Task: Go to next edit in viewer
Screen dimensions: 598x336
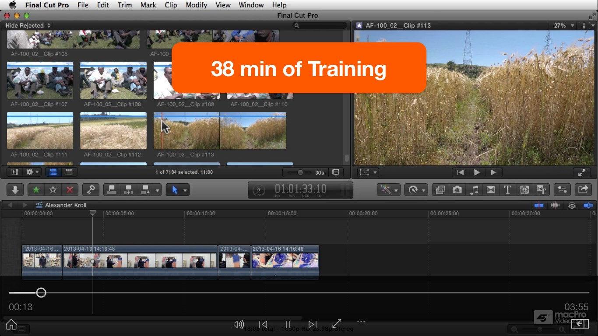Action: click(x=494, y=172)
